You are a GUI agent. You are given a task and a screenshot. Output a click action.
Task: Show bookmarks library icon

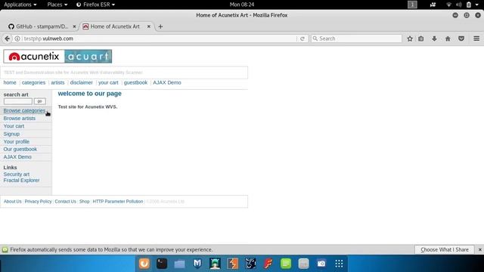[421, 39]
